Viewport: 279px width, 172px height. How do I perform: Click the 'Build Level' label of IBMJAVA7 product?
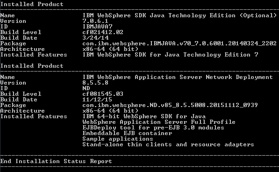[x=21, y=32]
